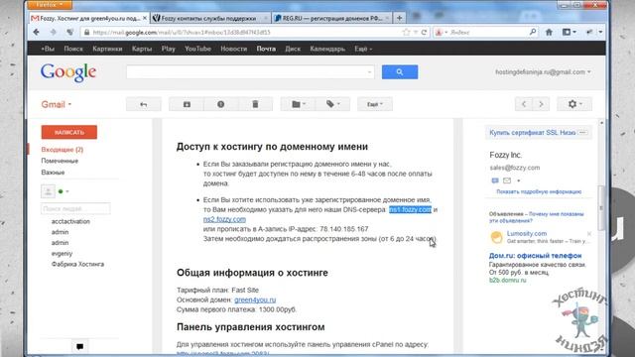This screenshot has height=357, width=635.
Task: Switch to Fozzy контакты службы поддержки tab
Action: (208, 18)
